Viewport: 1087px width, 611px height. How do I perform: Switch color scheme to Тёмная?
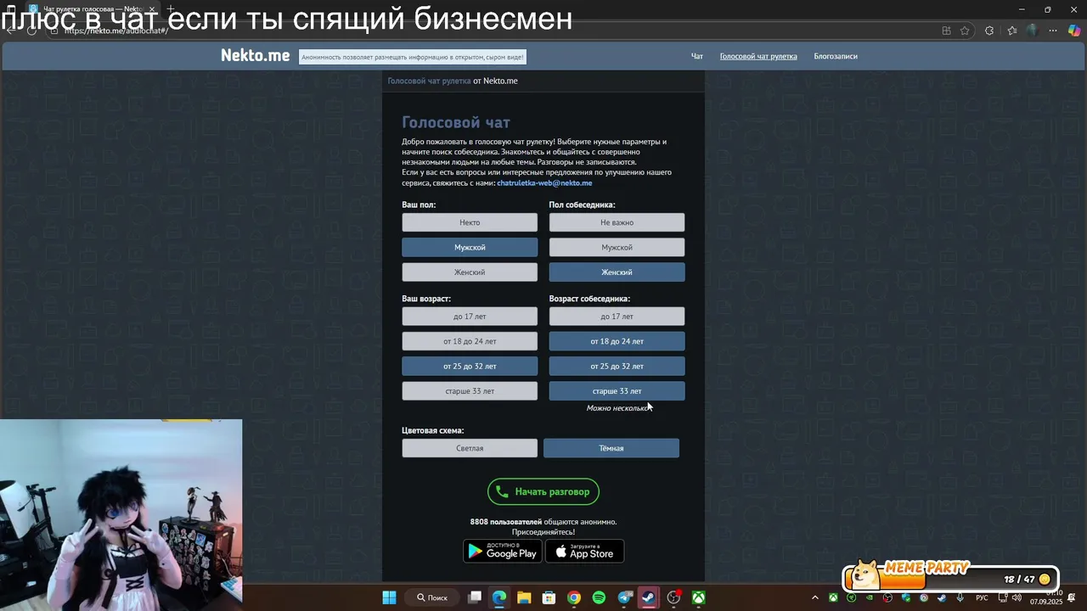pos(611,448)
